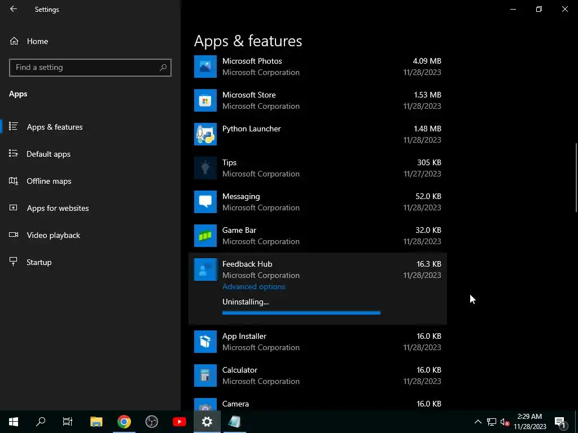Click the Uninstalling progress bar

(x=301, y=313)
